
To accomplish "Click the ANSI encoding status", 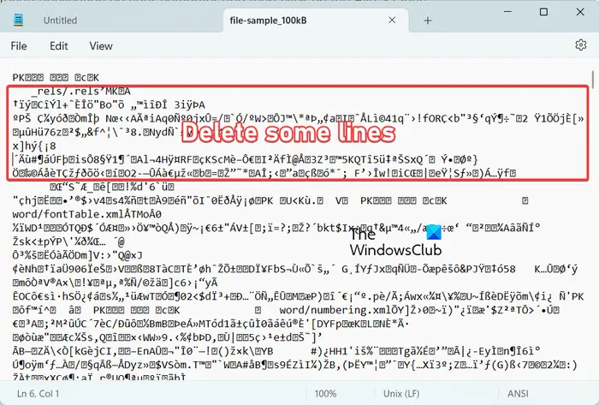I will point(518,394).
